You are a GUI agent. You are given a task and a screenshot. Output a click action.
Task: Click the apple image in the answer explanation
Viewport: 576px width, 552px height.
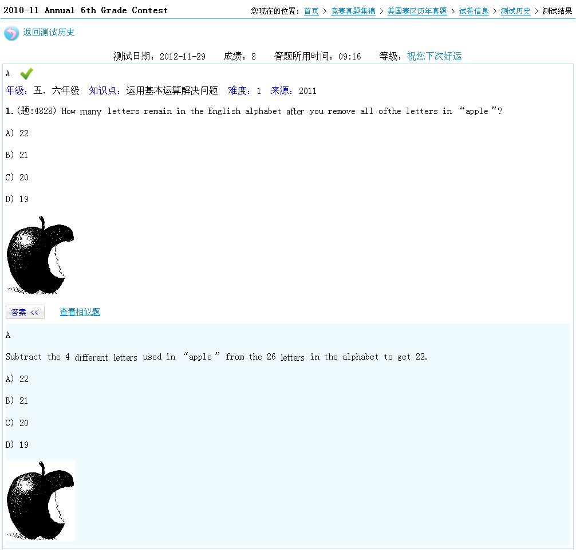pyautogui.click(x=40, y=500)
